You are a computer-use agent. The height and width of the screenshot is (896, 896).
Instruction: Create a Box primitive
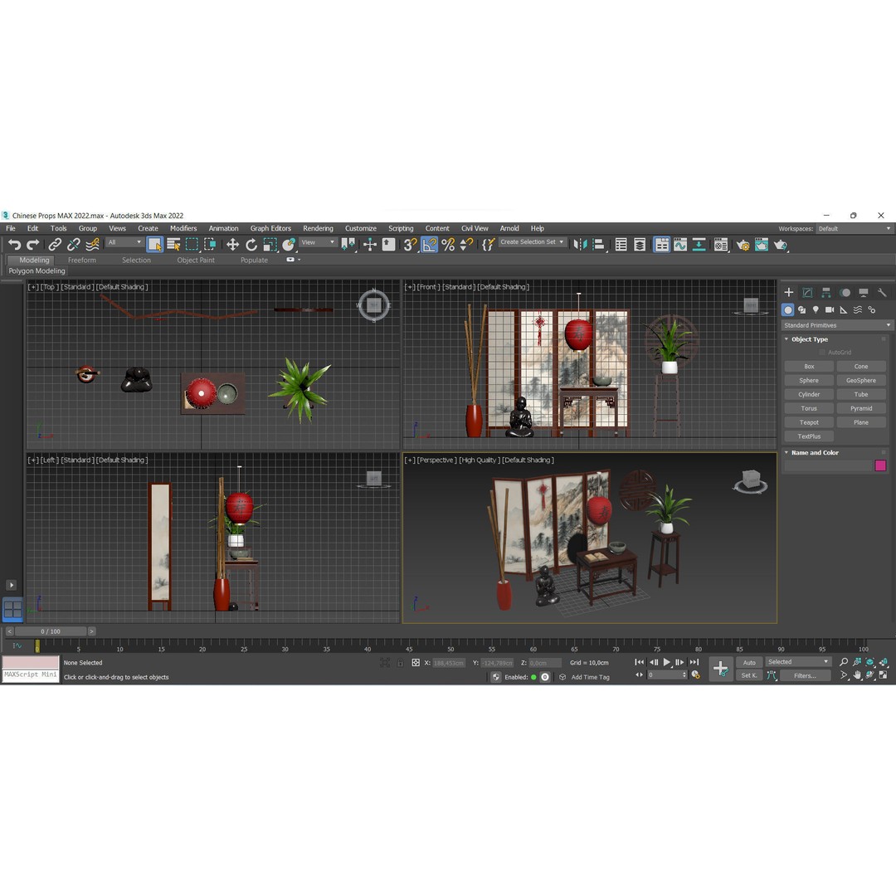(809, 367)
